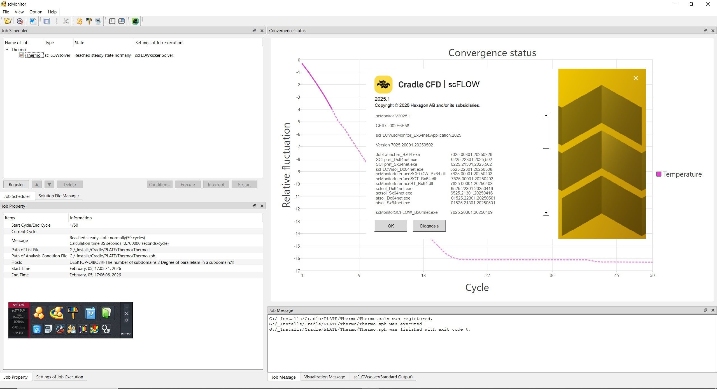Screen dimensions: 717x389
Task: Open the launcher gear settings icon
Action: (x=127, y=320)
